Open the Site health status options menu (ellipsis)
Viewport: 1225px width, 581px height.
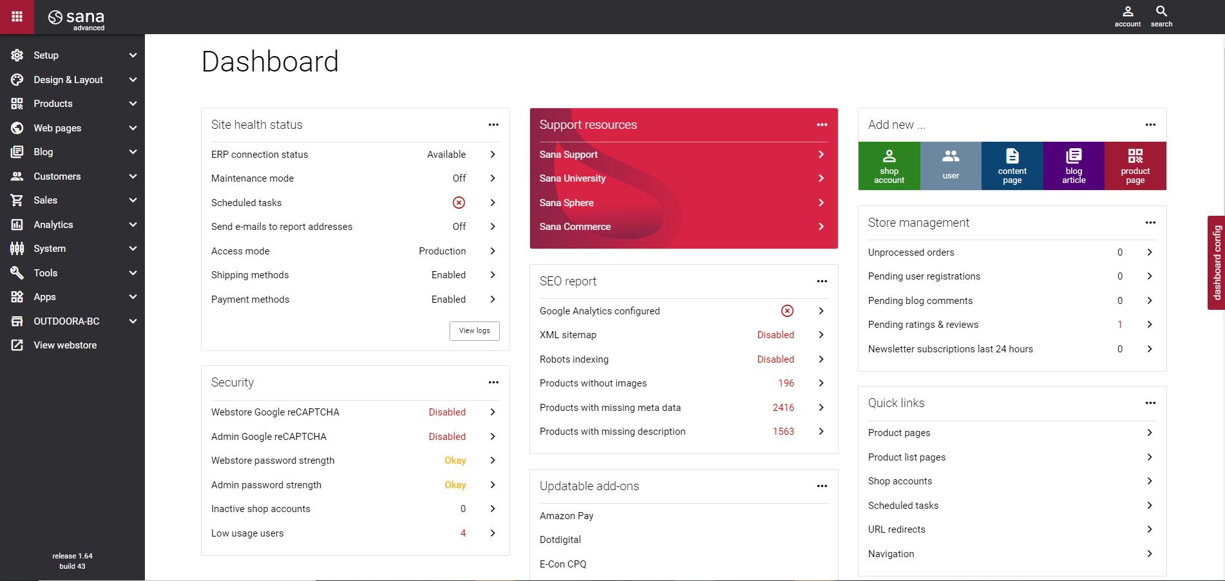[493, 124]
